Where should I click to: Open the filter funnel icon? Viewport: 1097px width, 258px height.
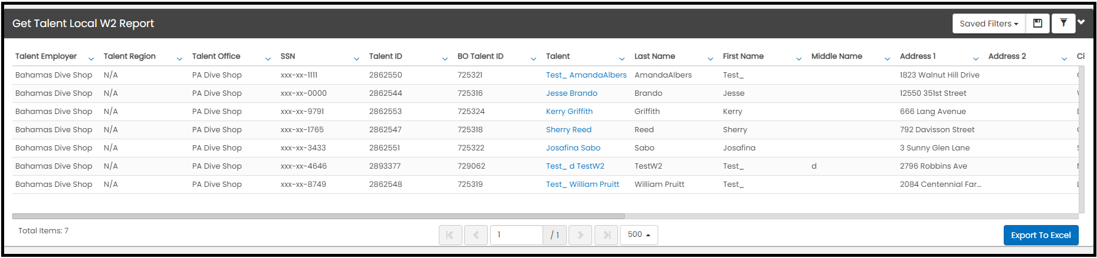point(1063,24)
